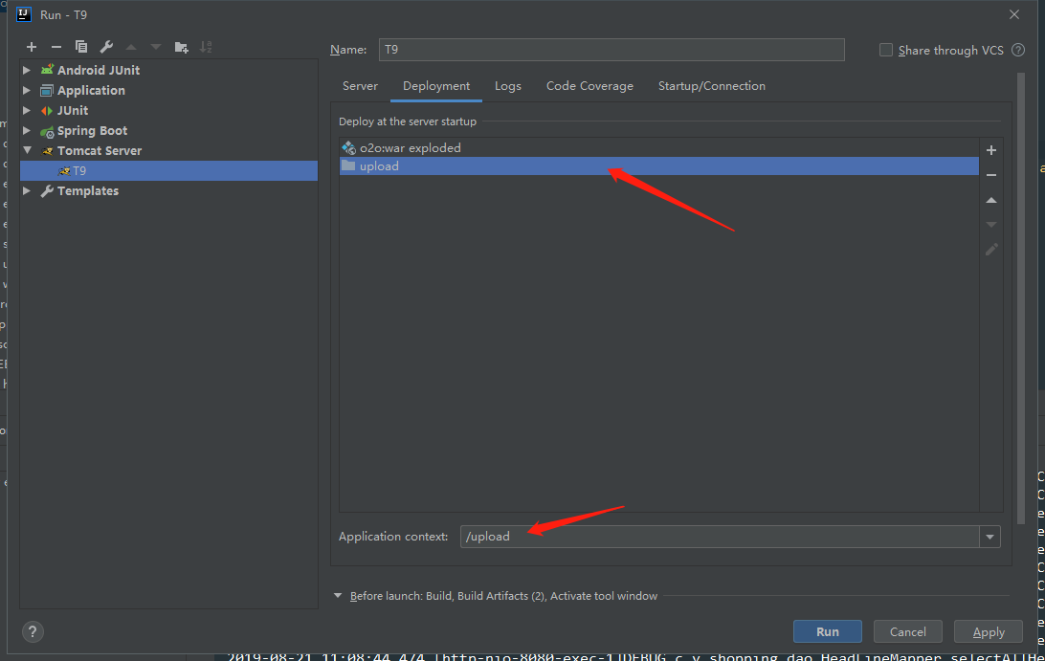Click the copy configuration icon

coord(81,47)
